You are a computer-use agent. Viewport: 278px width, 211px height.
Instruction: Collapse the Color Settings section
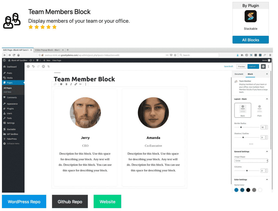click(x=267, y=180)
